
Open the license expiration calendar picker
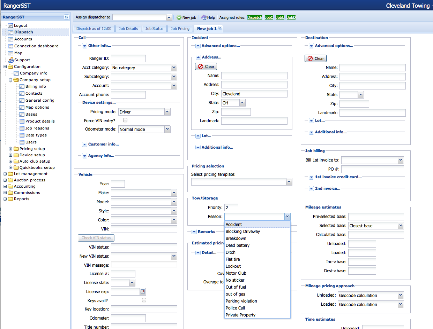pyautogui.click(x=142, y=292)
